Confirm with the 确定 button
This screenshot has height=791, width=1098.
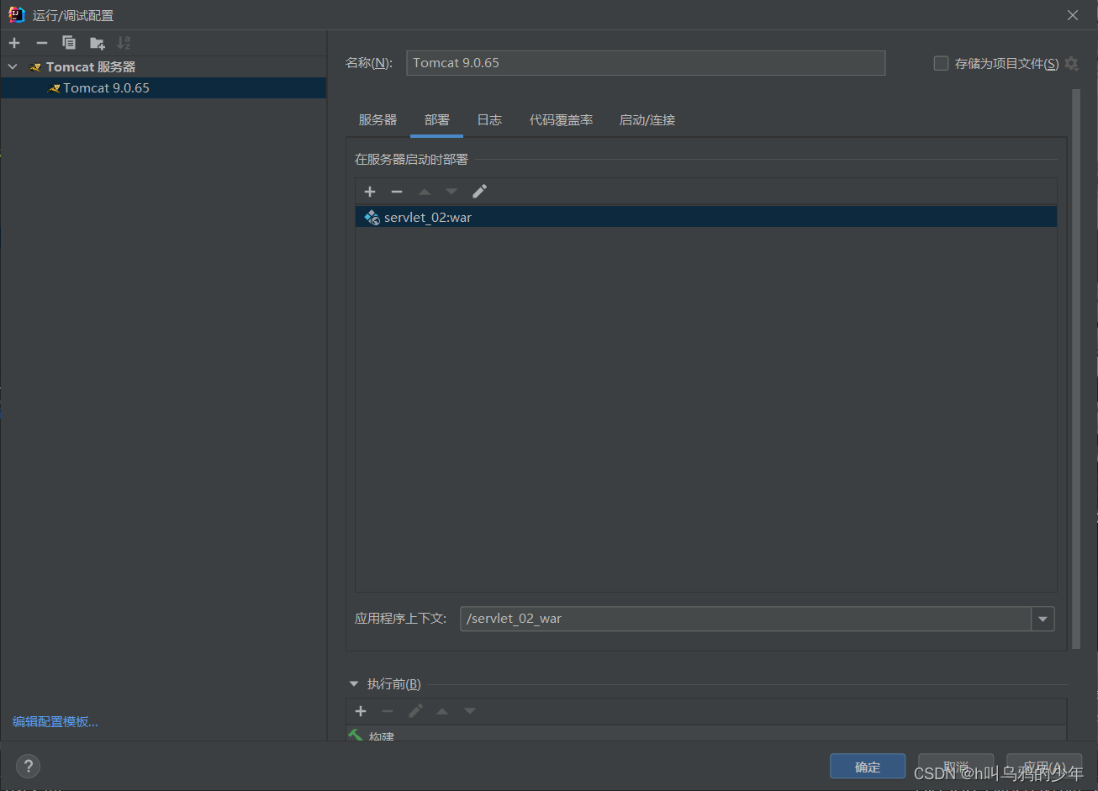868,767
